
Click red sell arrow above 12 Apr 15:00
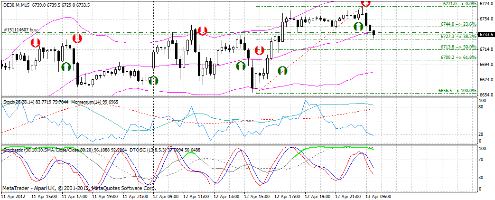(x=260, y=50)
